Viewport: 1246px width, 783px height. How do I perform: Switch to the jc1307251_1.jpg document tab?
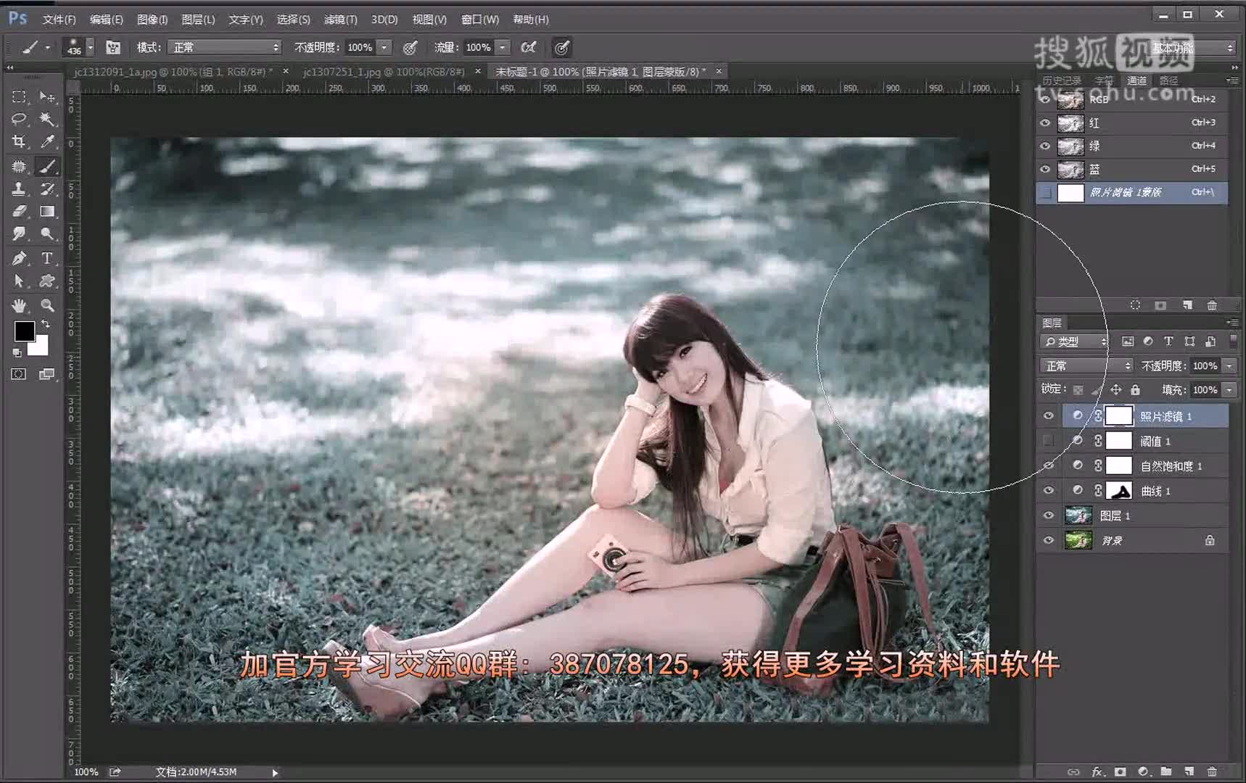[x=383, y=72]
